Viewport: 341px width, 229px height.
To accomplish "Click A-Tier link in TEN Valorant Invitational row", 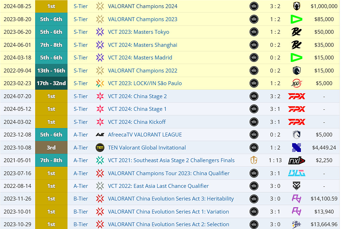I will 81,148.
